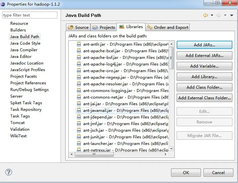This screenshot has height=183, width=238.
Task: Click the vertical scrollbar up arrow
Action: pos(171,44)
